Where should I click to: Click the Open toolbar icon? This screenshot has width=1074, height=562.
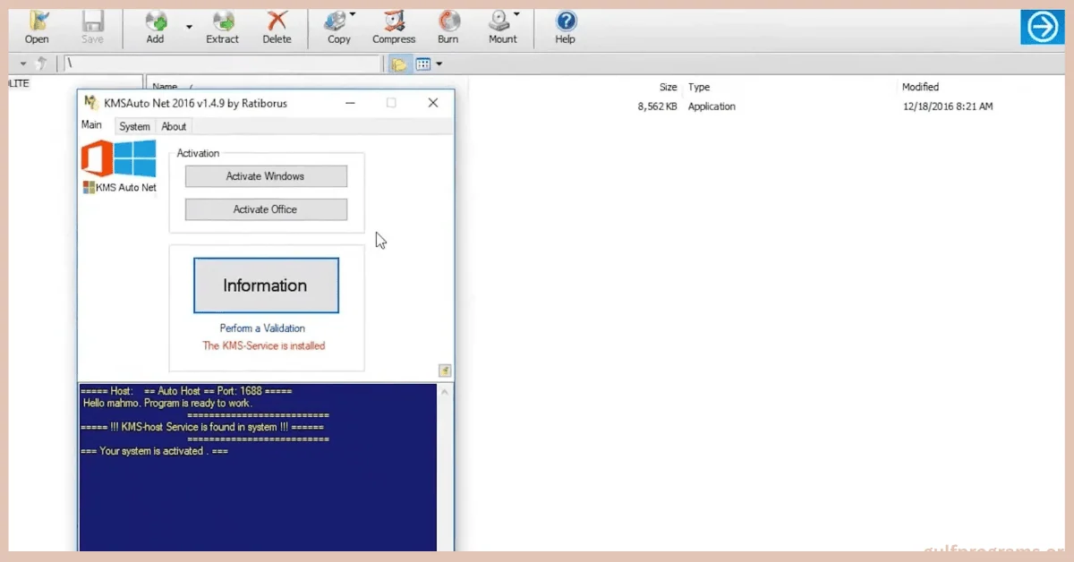tap(37, 25)
